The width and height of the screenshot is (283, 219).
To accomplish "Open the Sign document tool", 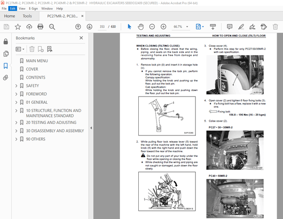I will (x=252, y=27).
